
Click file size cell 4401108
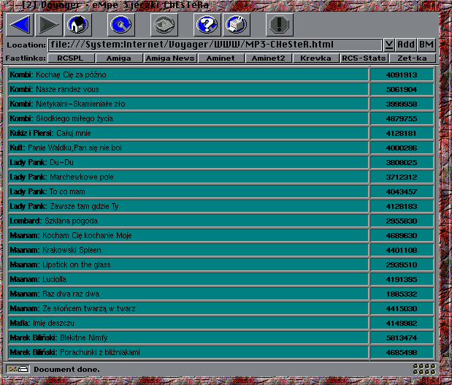tap(402, 250)
